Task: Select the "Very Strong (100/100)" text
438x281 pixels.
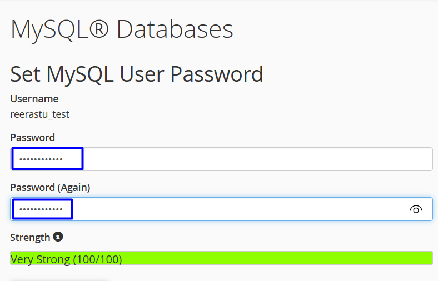Action: pyautogui.click(x=66, y=259)
